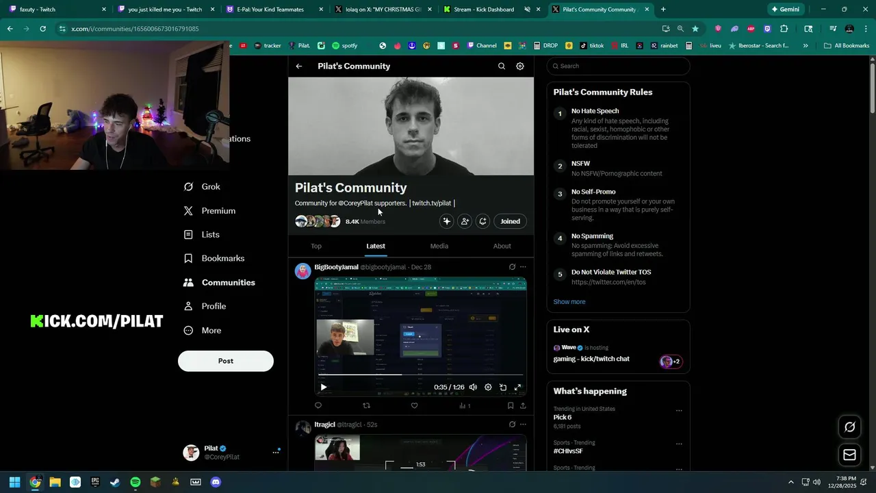Unmute the Kick Dashboard tab audio icon
The width and height of the screenshot is (876, 493).
pyautogui.click(x=527, y=10)
